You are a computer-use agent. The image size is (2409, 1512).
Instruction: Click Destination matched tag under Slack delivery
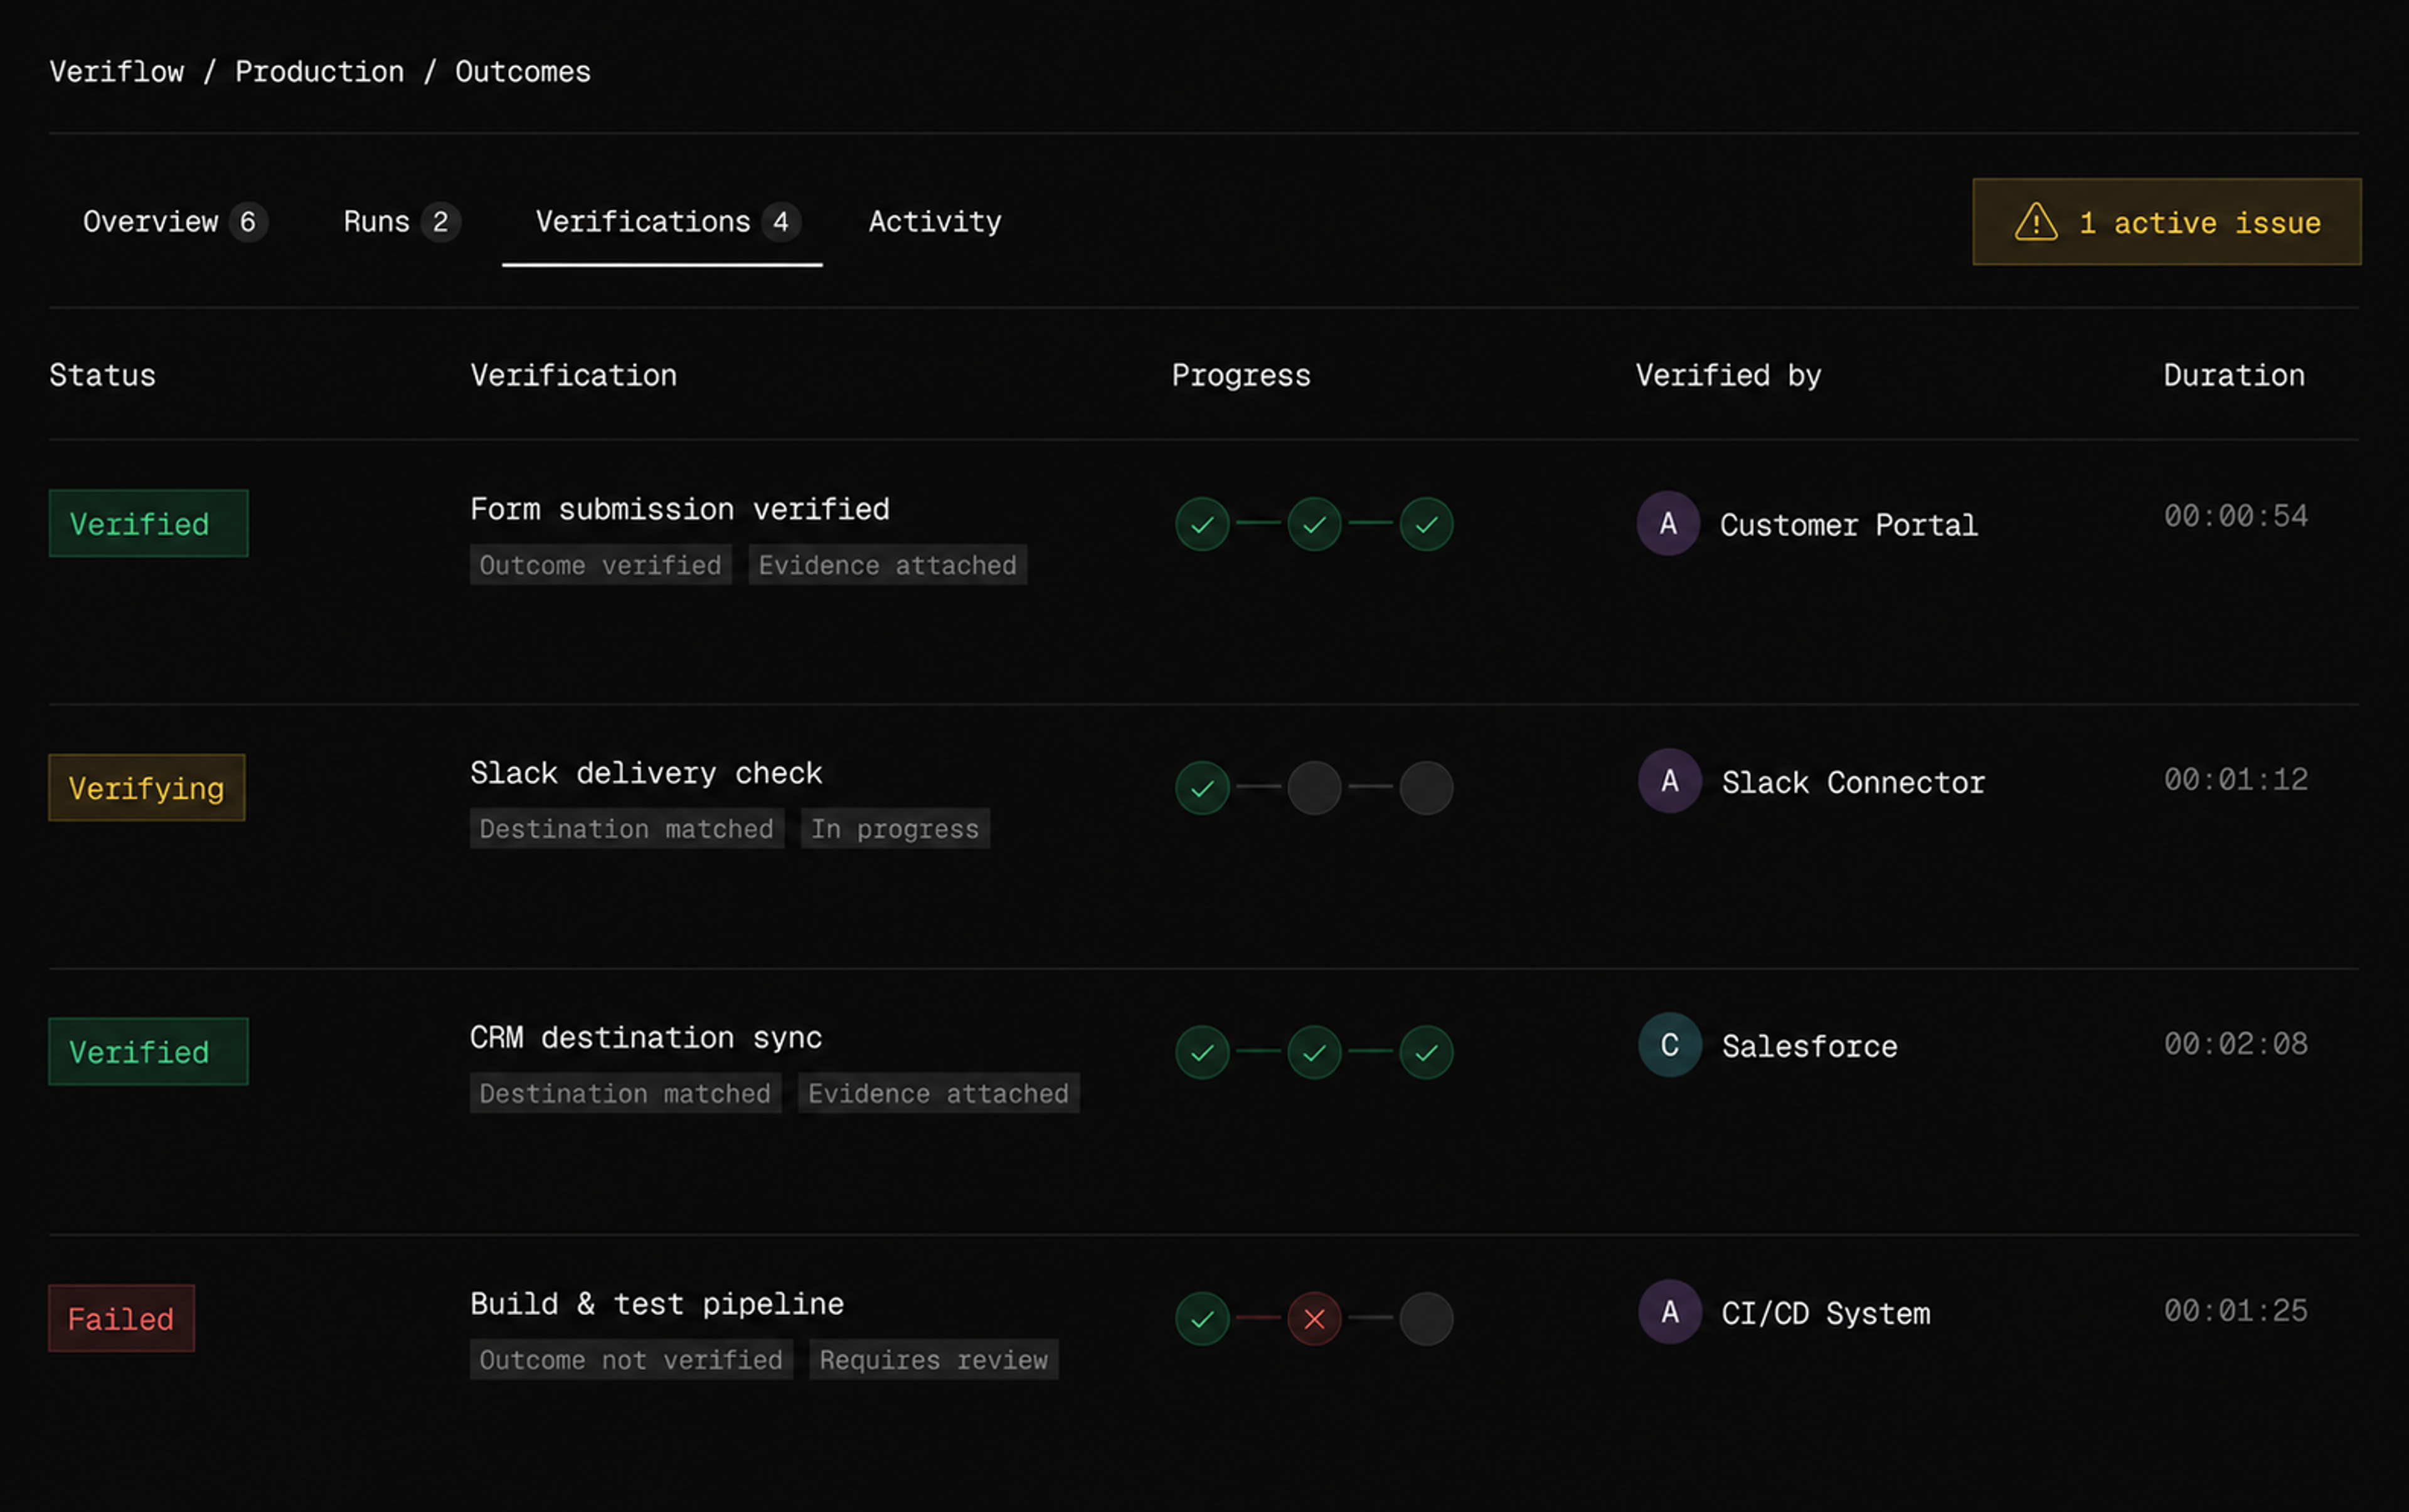(x=626, y=829)
